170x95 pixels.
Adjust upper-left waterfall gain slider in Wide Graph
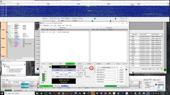(95, 18)
